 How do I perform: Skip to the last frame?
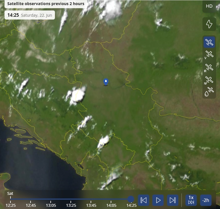pyautogui.click(x=172, y=200)
